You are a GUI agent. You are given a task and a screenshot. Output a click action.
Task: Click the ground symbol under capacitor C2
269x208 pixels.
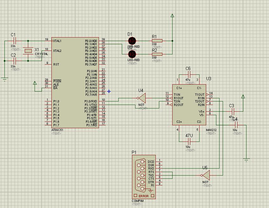(x=4, y=79)
